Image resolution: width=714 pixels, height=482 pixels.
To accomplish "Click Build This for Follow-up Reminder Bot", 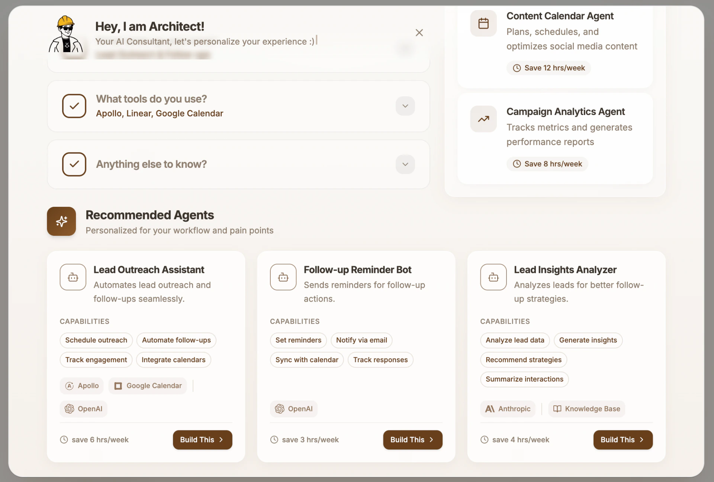I will pyautogui.click(x=412, y=440).
